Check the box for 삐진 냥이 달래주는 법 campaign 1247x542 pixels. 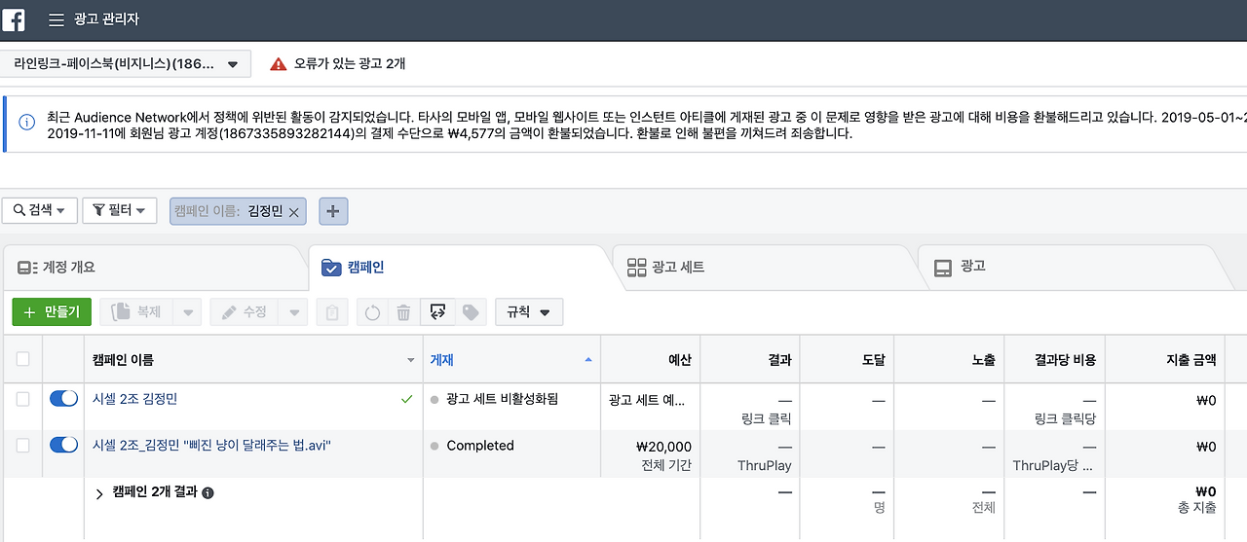pyautogui.click(x=22, y=445)
